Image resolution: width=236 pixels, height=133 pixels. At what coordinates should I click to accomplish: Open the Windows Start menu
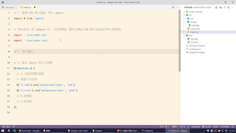(x=3, y=131)
